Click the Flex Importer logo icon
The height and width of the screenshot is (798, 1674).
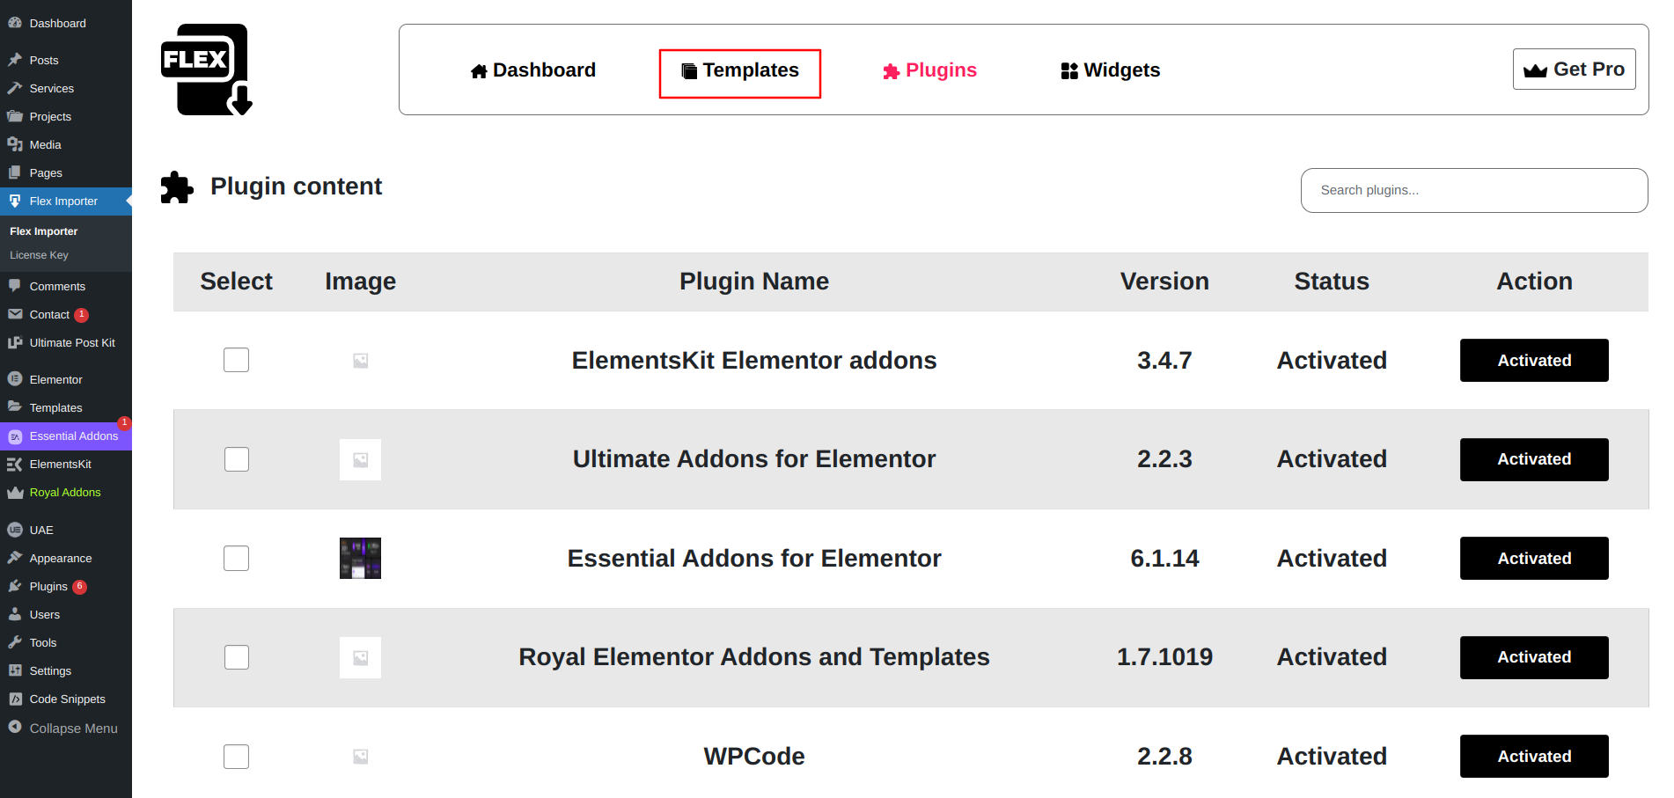207,70
